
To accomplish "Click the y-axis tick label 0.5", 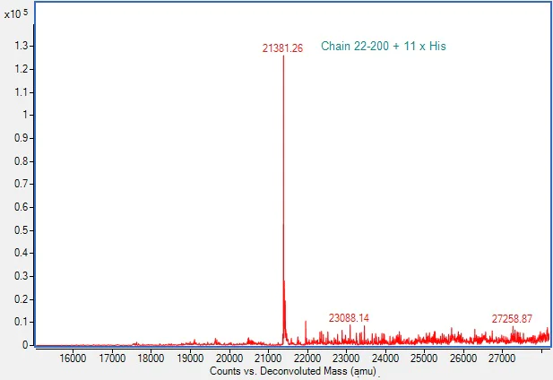I will (x=22, y=230).
